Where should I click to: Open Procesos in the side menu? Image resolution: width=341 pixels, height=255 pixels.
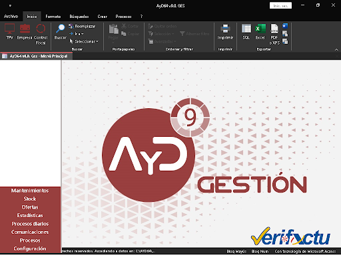(x=30, y=240)
